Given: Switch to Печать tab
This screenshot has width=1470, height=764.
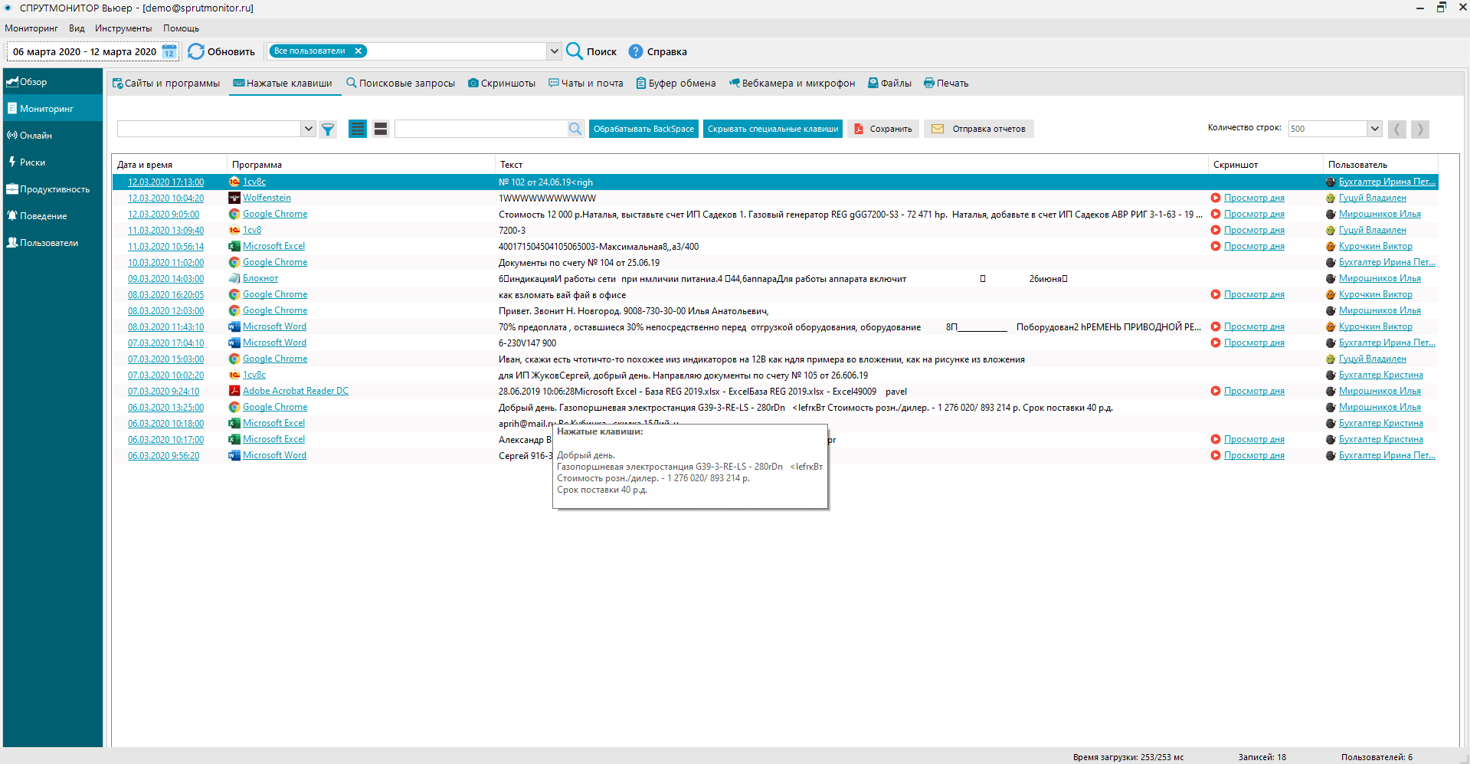Looking at the screenshot, I should (x=946, y=83).
